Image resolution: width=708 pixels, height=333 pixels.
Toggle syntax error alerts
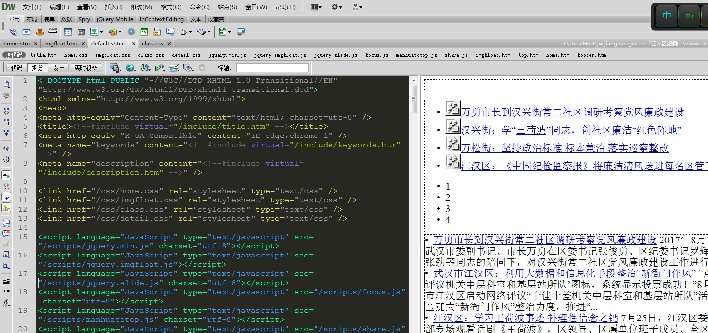click(6, 207)
